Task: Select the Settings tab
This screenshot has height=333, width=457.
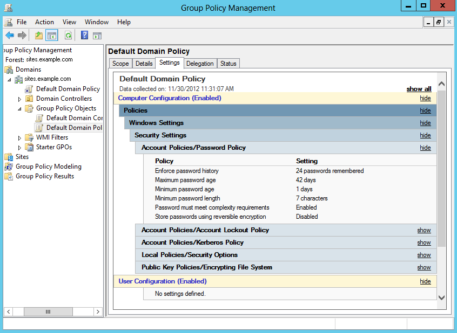Action: click(x=169, y=63)
